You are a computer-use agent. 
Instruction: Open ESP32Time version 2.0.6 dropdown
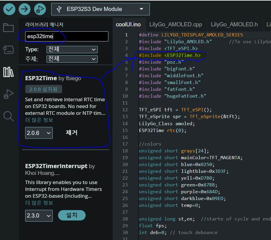[x=39, y=133]
